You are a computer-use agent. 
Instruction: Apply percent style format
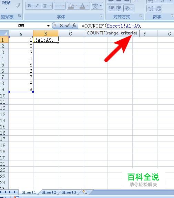pyautogui.click(x=162, y=1)
